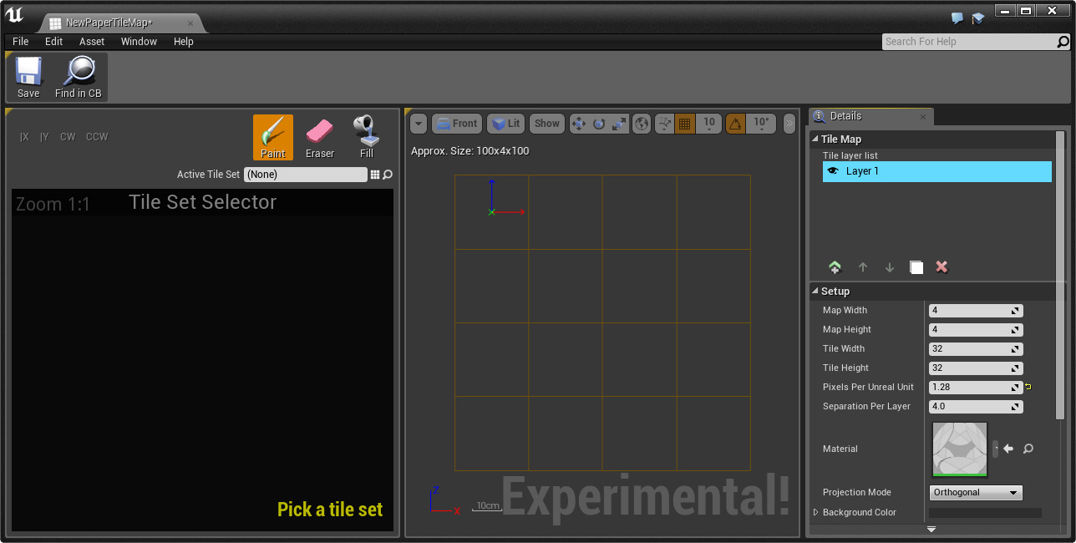The width and height of the screenshot is (1076, 543).
Task: Click the Show viewport button
Action: [547, 124]
